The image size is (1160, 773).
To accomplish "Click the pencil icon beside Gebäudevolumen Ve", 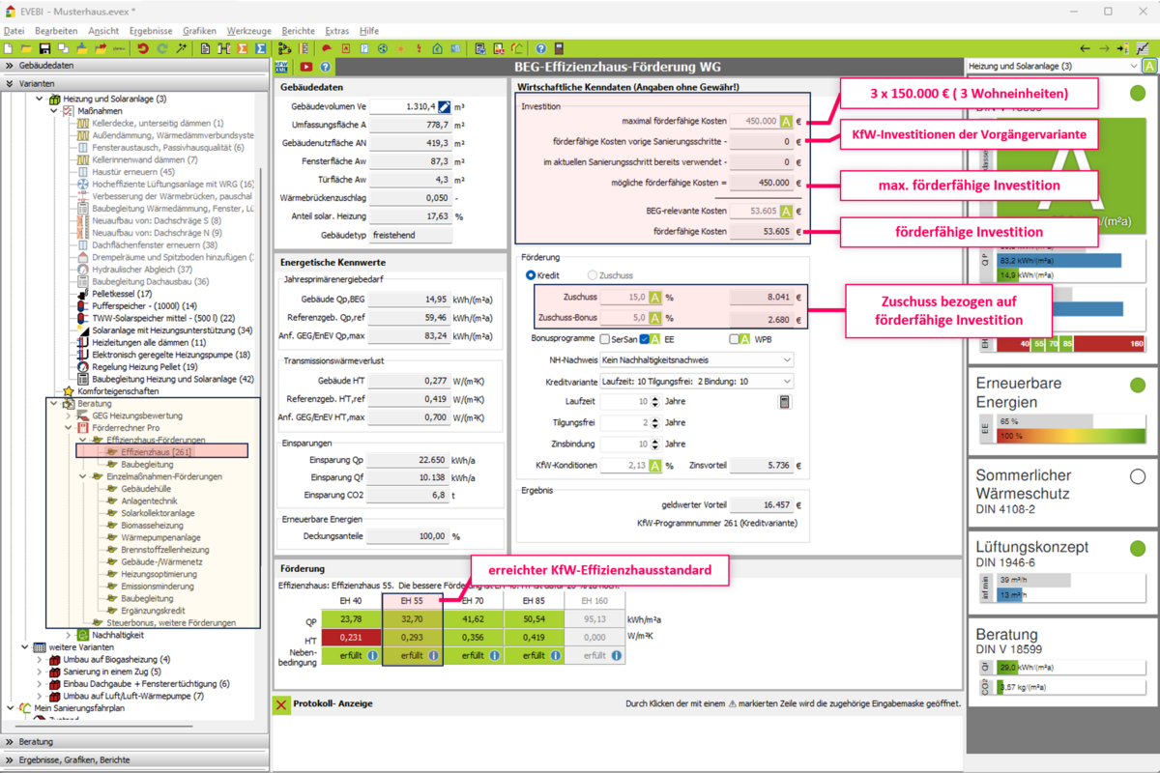I will [444, 107].
